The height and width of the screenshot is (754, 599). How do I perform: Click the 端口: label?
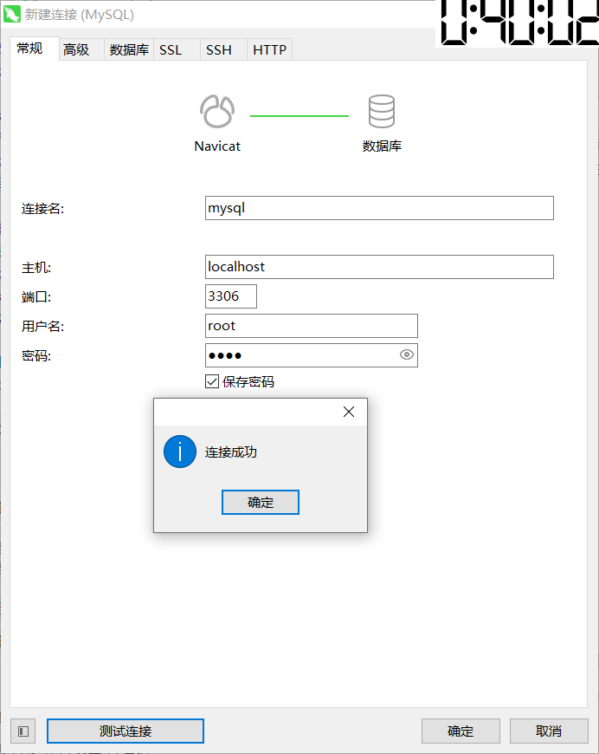pos(36,297)
